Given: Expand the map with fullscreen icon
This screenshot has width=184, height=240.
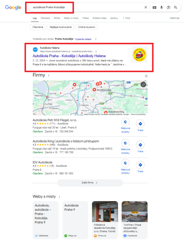Looking at the screenshot, I should (144, 84).
